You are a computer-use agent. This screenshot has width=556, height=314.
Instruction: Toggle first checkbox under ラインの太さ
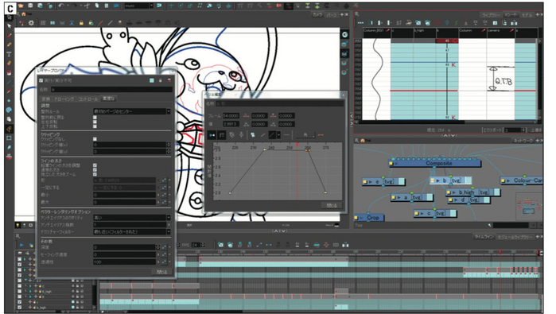tap(95, 165)
